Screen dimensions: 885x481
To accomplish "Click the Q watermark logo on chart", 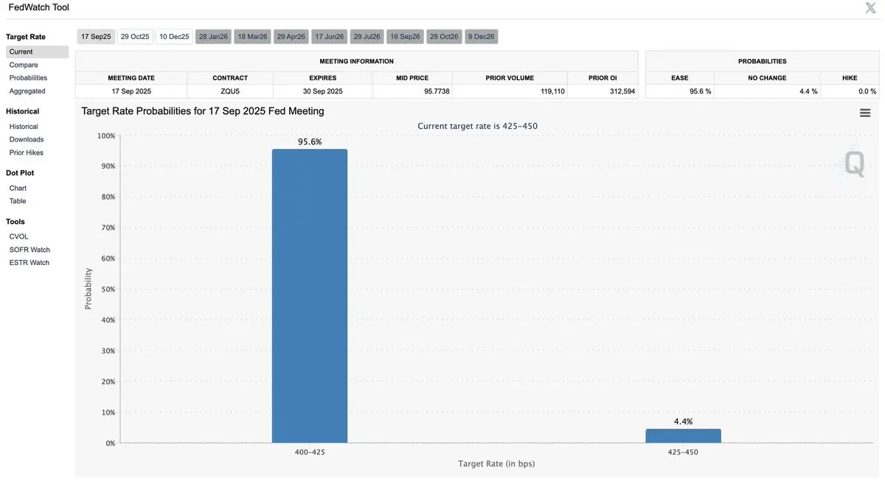I will pos(853,164).
